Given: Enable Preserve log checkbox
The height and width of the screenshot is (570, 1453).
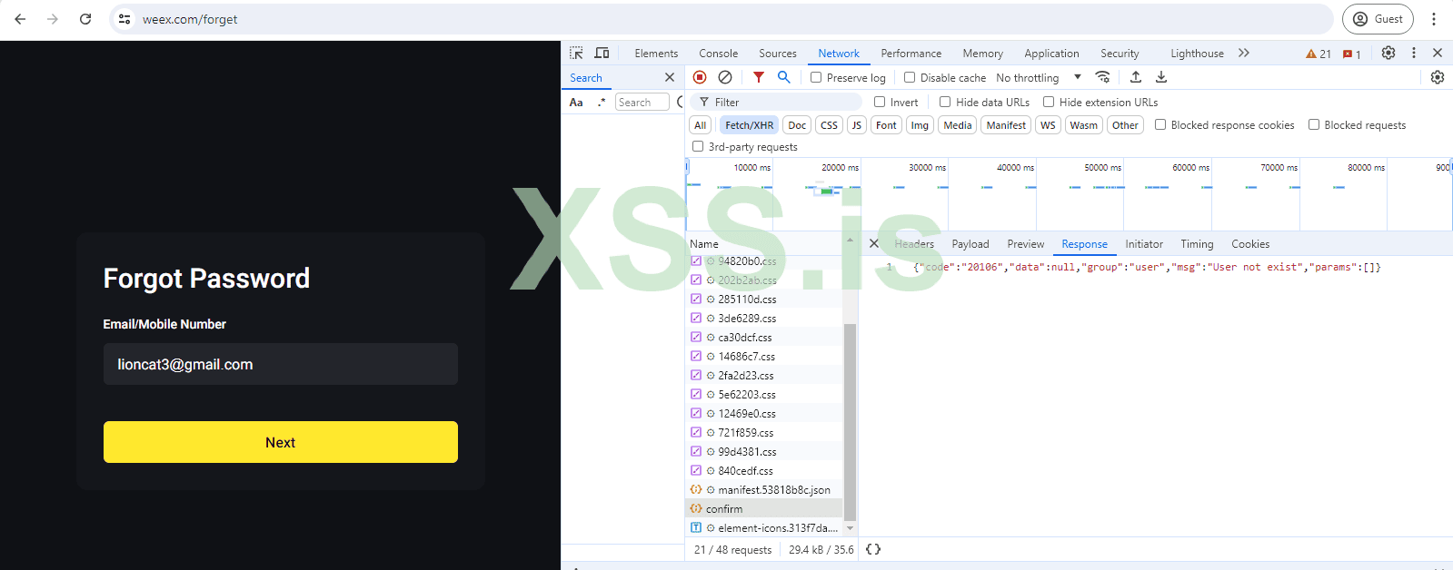Looking at the screenshot, I should (816, 77).
